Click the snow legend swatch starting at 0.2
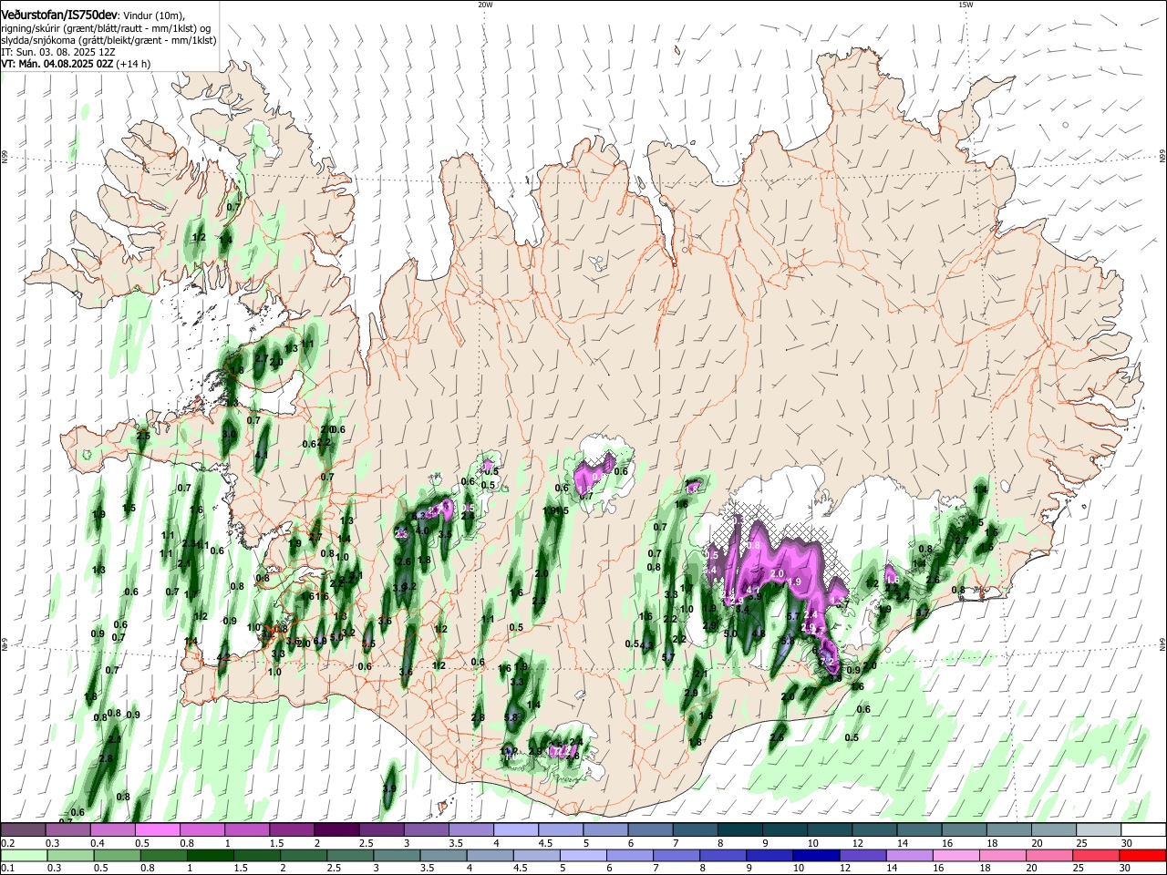This screenshot has width=1167, height=875. 24,829
